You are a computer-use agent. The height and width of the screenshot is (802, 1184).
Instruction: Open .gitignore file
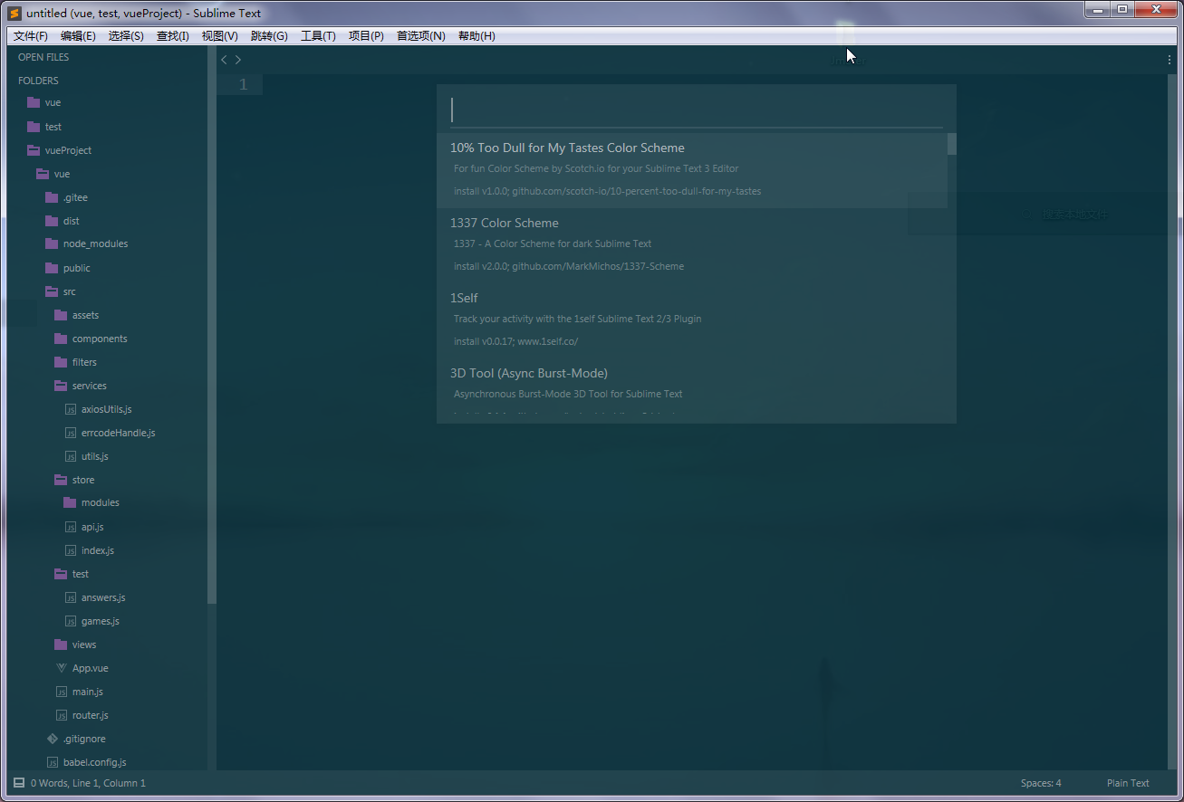[84, 739]
